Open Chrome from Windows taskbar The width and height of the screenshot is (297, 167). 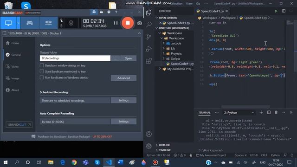coord(74,162)
